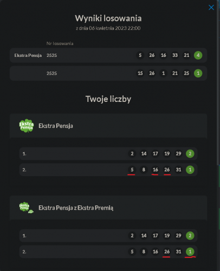Select the Ekstra Pensja z Ekstra Premią header
This screenshot has height=271, width=220.
(108, 208)
